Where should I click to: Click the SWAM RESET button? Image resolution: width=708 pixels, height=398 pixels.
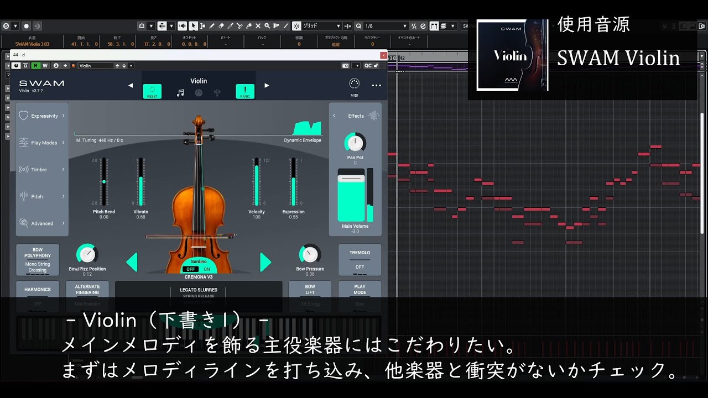pos(152,91)
